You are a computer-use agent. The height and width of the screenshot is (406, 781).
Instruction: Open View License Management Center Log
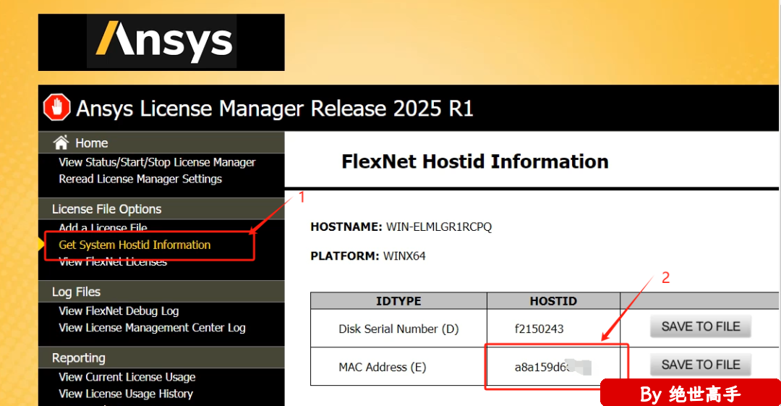click(x=152, y=328)
